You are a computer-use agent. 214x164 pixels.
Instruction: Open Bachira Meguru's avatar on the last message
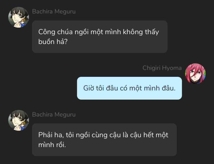coord(19,120)
